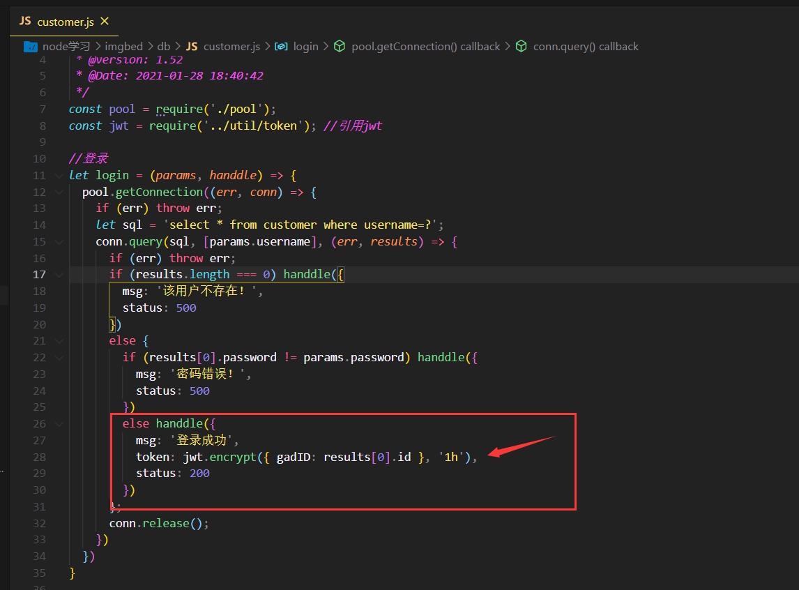The width and height of the screenshot is (799, 590).
Task: Open the node学习 folder breadcrumb
Action: click(66, 46)
